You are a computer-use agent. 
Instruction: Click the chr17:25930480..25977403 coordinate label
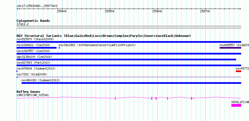point(37,6)
